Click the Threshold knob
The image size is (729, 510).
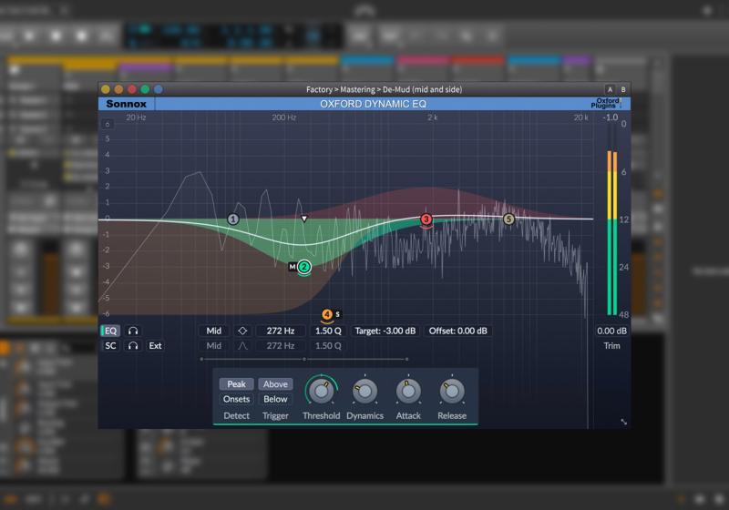pos(321,391)
